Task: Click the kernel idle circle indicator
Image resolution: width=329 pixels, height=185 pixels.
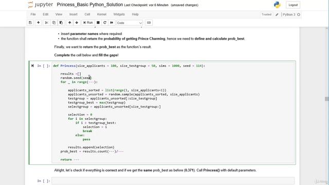Action: [299, 15]
